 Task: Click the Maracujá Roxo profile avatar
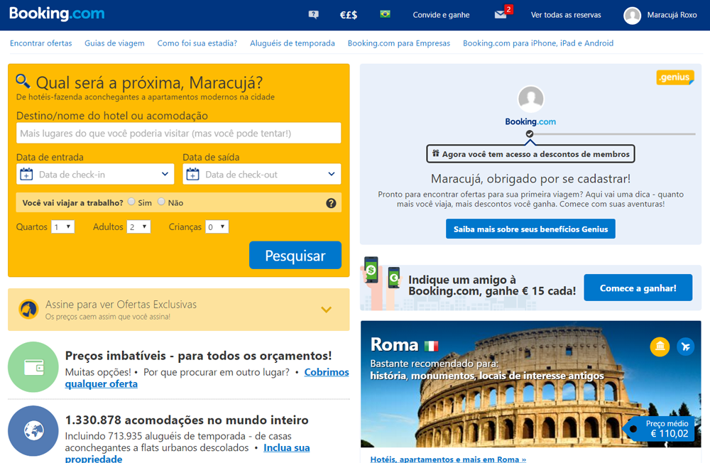tap(632, 15)
